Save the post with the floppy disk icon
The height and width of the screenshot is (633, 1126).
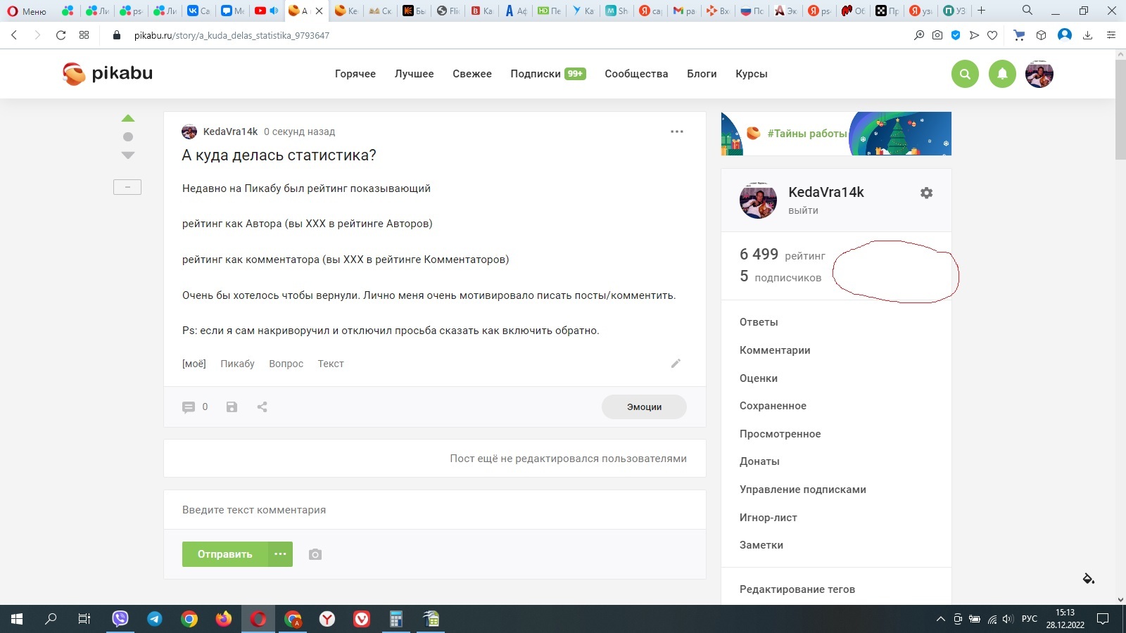(x=232, y=407)
